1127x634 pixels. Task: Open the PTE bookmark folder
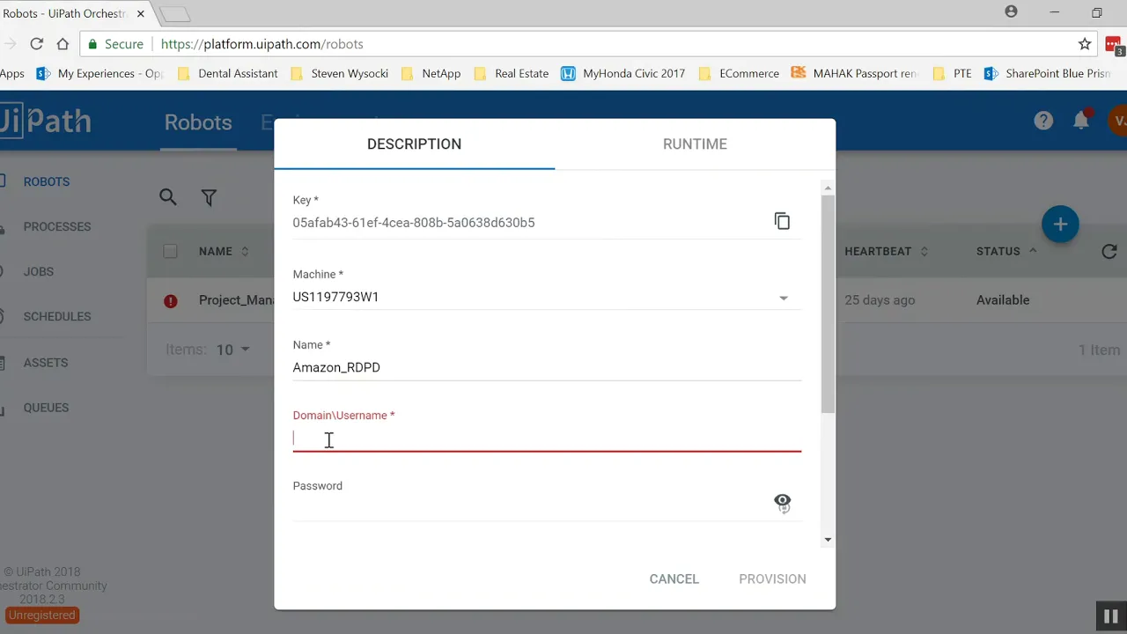click(952, 73)
